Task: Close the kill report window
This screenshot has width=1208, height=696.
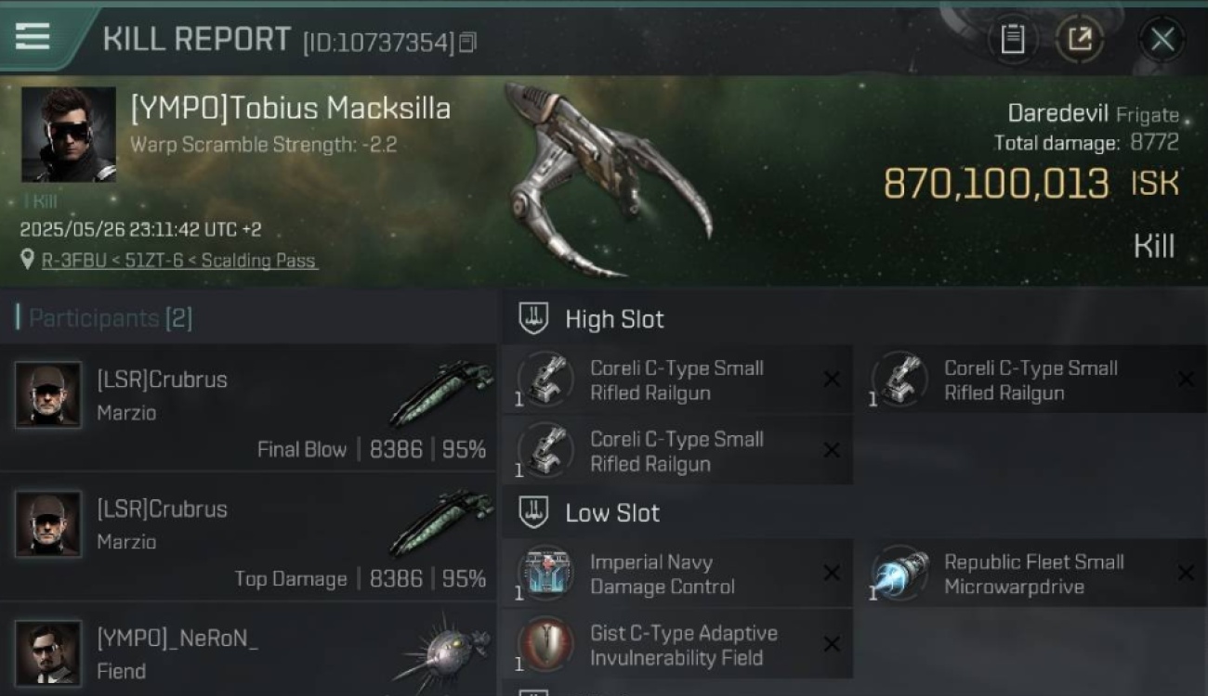Action: (1162, 39)
